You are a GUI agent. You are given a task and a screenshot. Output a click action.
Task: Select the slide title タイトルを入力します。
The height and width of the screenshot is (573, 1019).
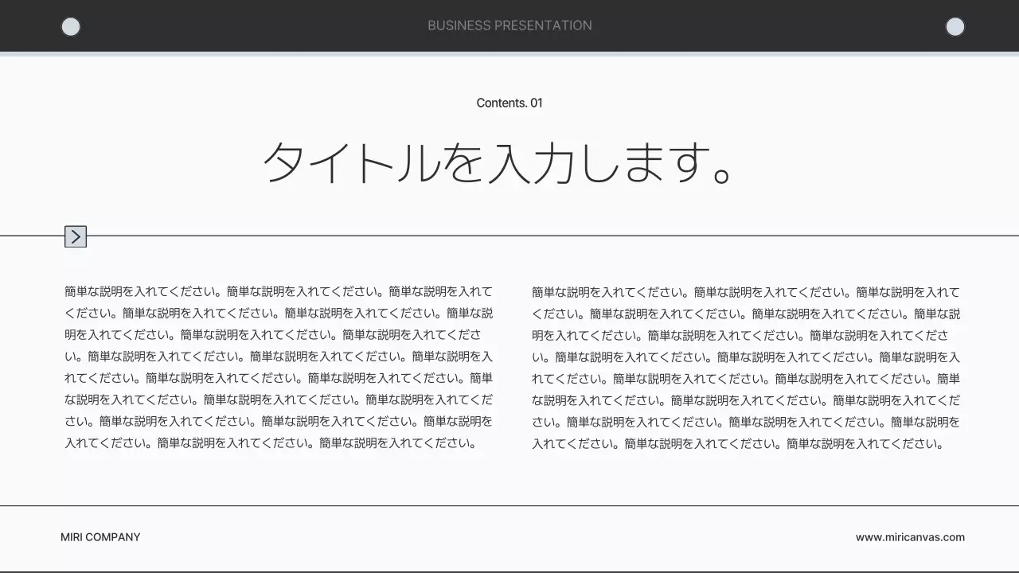pos(498,165)
